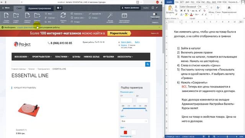The height and width of the screenshot is (138, 245).
Task: Click the superscript x² icon in Word
Action: 199,11
